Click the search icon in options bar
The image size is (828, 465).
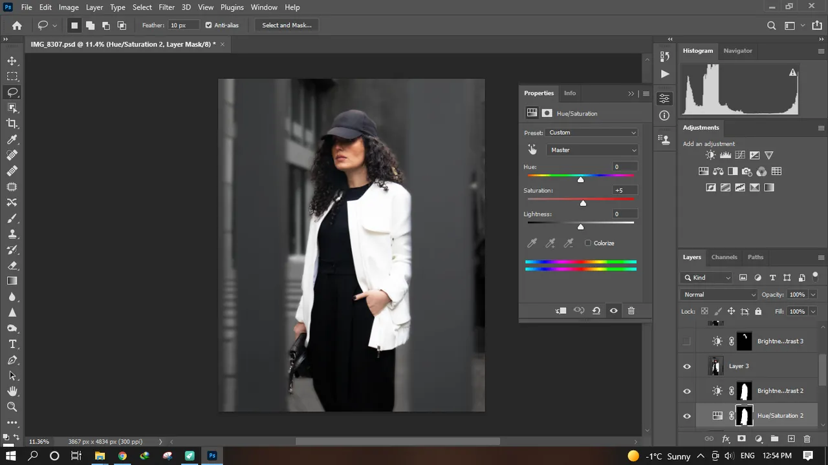[771, 25]
